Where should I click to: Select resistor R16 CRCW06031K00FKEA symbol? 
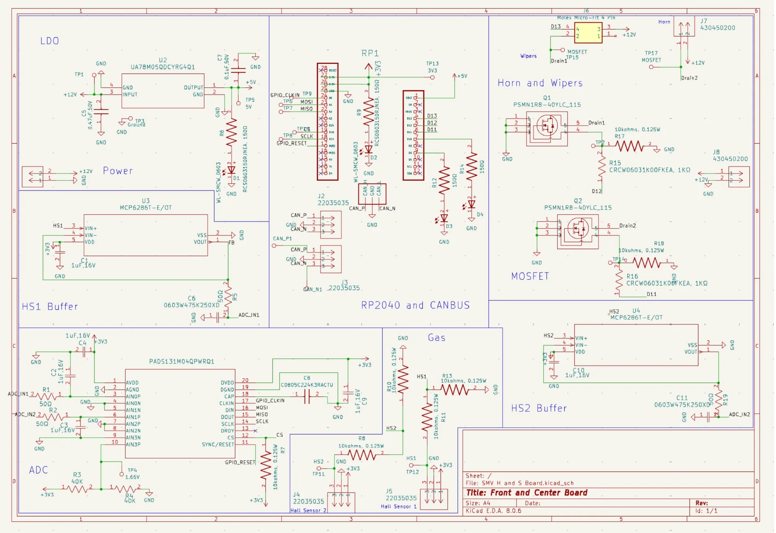(619, 279)
